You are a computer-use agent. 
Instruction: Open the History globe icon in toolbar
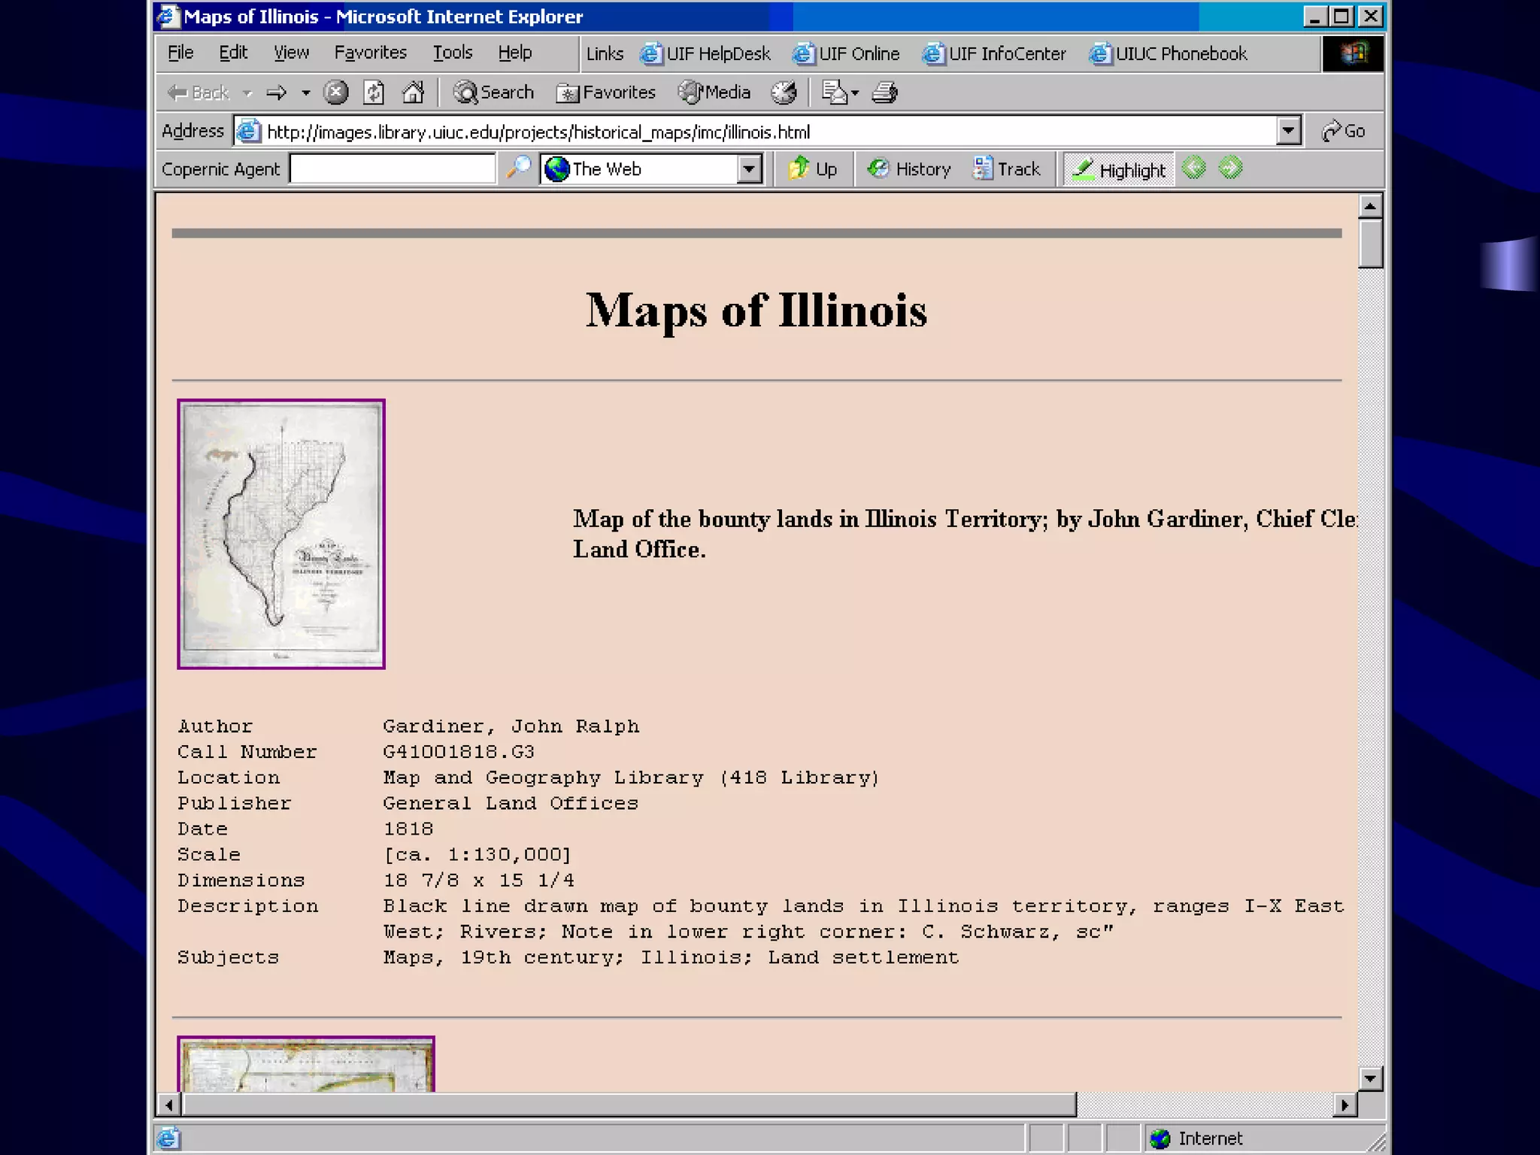[784, 92]
